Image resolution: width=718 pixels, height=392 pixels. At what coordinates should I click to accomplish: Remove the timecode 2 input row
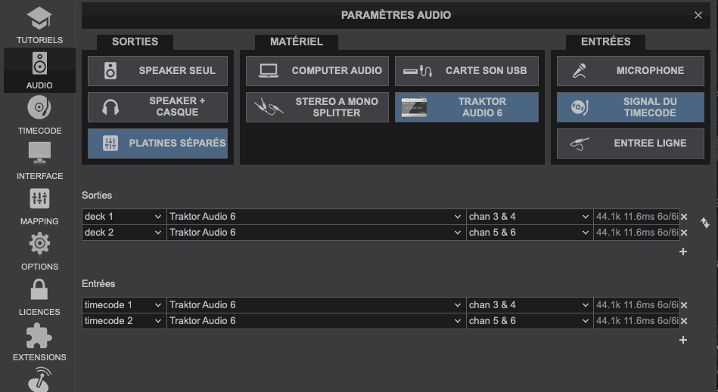point(684,321)
